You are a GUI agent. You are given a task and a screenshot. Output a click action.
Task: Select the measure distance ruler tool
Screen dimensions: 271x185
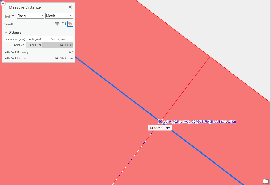[x=7, y=16]
